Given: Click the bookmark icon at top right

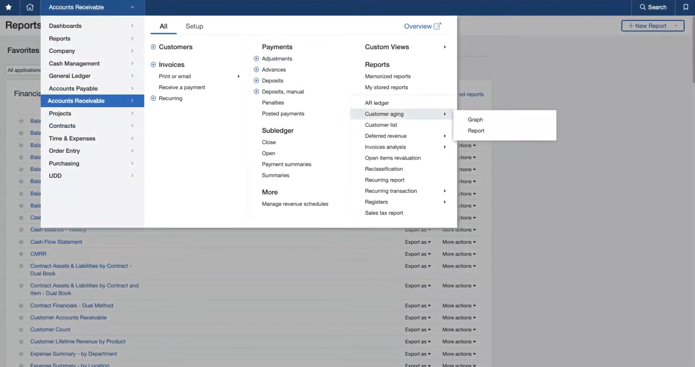Looking at the screenshot, I should click(x=686, y=7).
